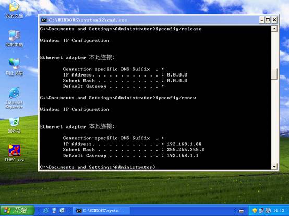289x216 pixels.
Task: Click the Show Desktop quick launch icon
Action: (54, 210)
